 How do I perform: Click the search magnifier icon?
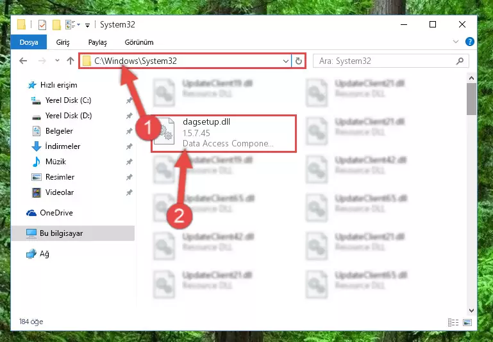click(x=460, y=61)
